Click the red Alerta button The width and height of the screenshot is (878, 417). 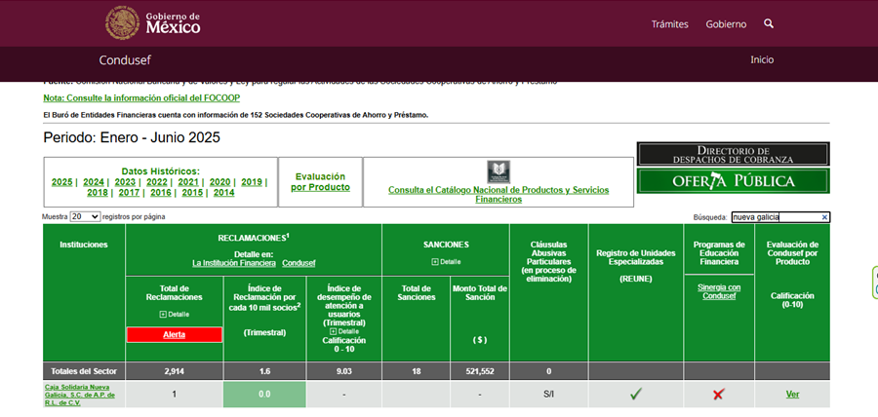coord(174,334)
